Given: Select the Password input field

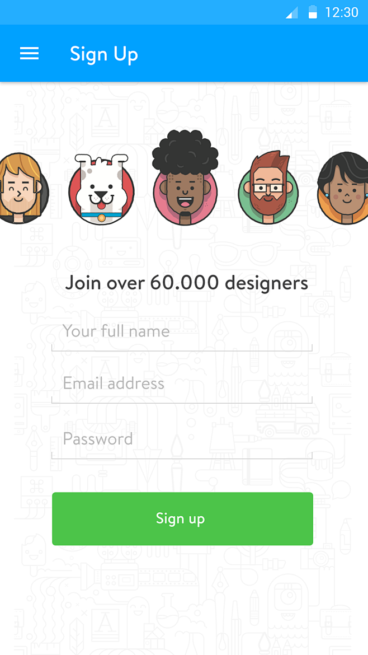Looking at the screenshot, I should (x=182, y=442).
